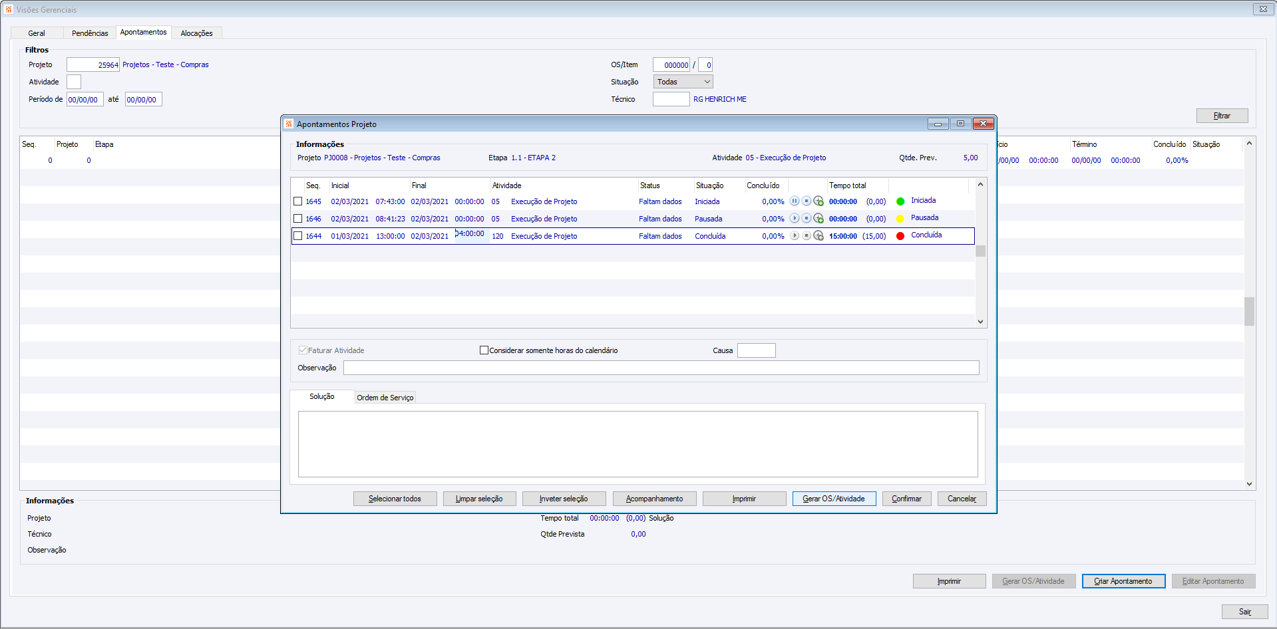
Task: Click add-time clock icon on row 1644
Action: (x=819, y=235)
